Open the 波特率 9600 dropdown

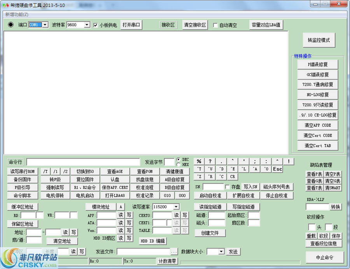tap(87, 24)
